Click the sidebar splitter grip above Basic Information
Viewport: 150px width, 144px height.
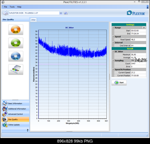point(15,100)
